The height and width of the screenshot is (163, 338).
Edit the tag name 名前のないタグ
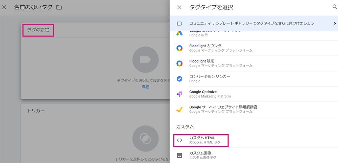pyautogui.click(x=33, y=7)
